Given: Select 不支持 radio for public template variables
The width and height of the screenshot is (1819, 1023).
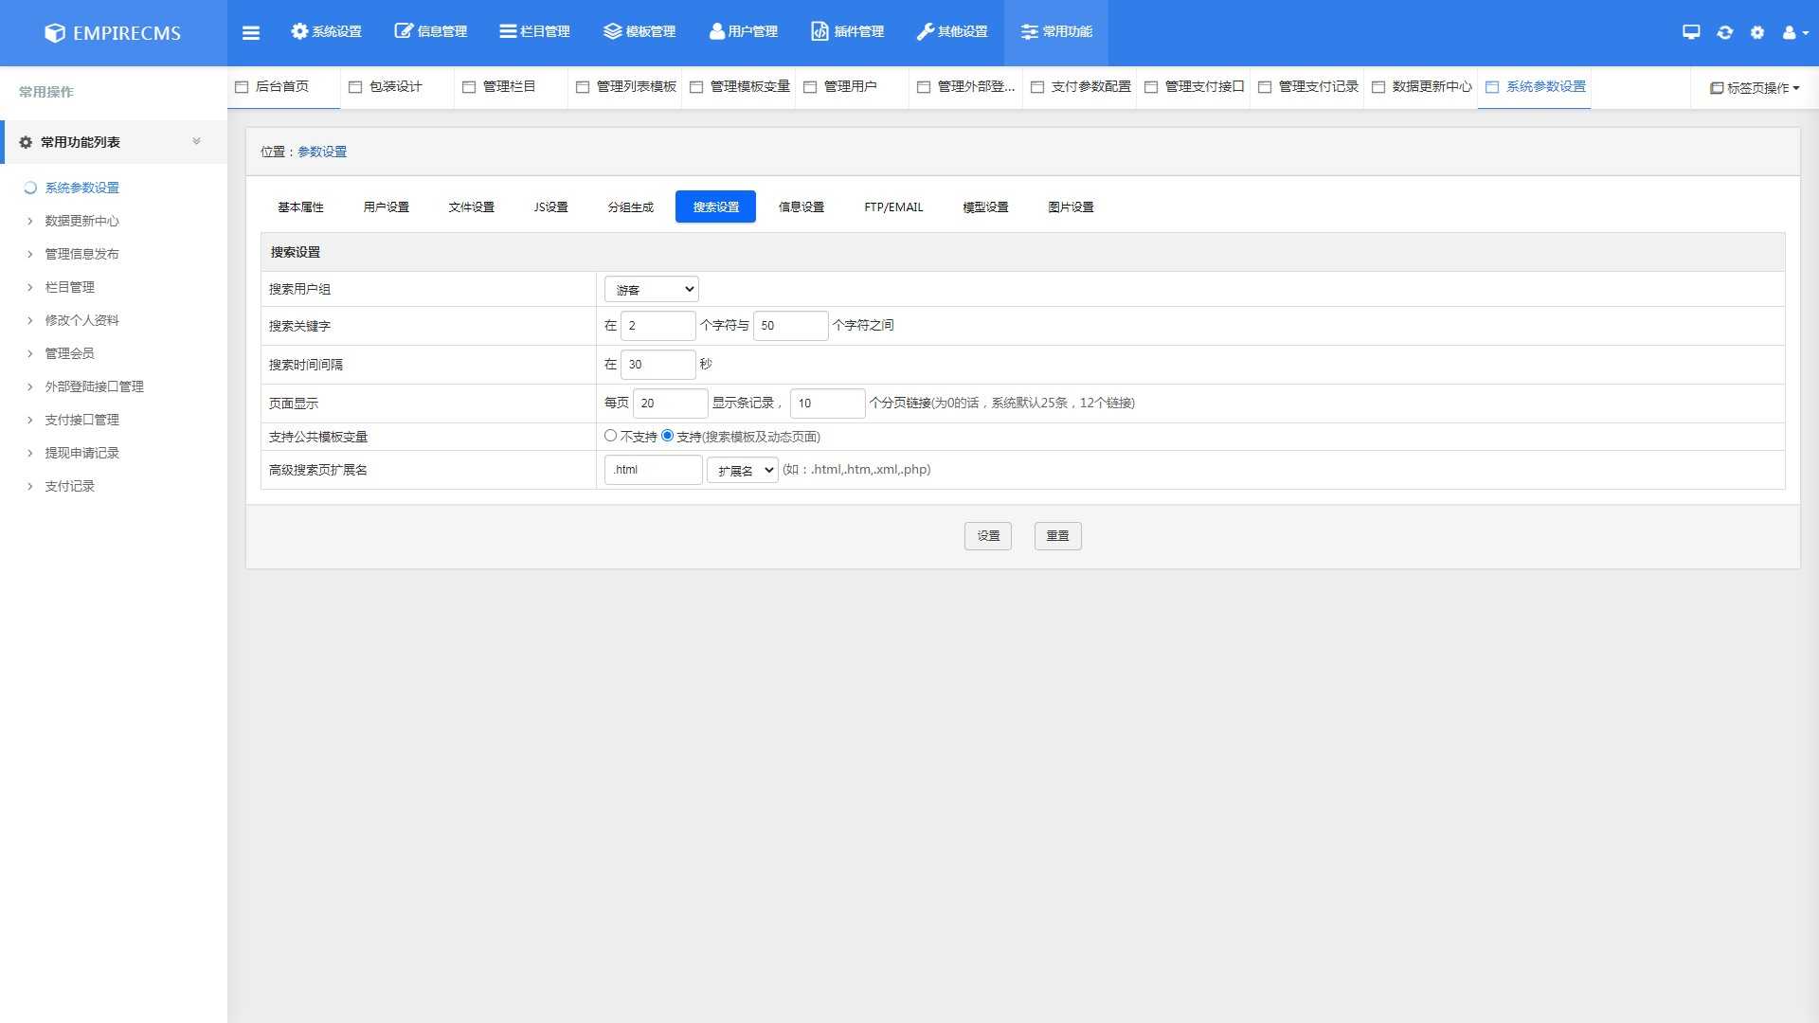Looking at the screenshot, I should tap(610, 436).
